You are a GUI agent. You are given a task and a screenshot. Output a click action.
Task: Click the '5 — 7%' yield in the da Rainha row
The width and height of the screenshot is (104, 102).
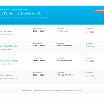[90, 76]
